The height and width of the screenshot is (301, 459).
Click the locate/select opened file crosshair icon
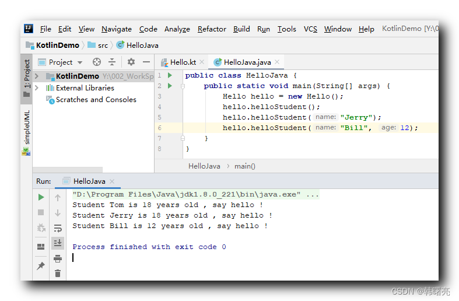pos(97,62)
